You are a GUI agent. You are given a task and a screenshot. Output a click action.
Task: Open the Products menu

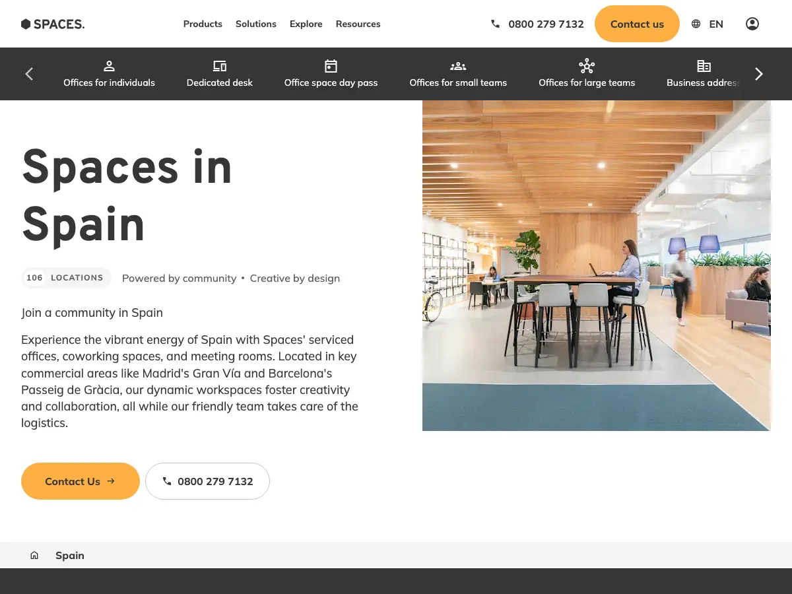coord(203,24)
